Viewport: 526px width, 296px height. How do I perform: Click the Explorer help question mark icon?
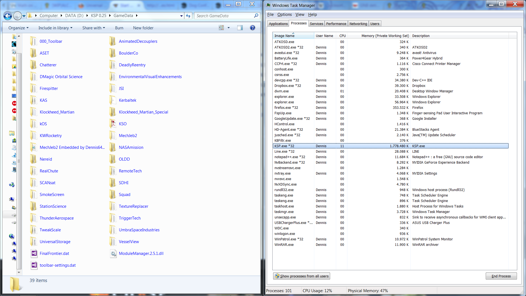click(x=252, y=28)
